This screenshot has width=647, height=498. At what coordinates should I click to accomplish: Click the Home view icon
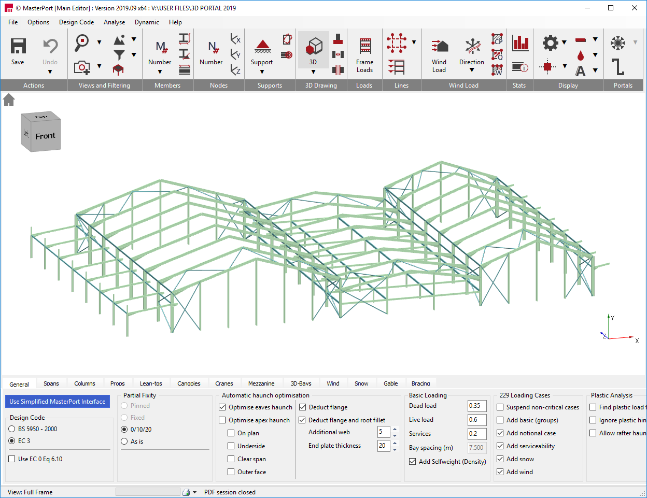(x=9, y=100)
